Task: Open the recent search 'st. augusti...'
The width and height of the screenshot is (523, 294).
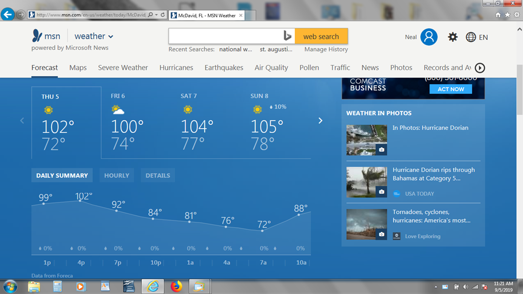Action: 276,50
